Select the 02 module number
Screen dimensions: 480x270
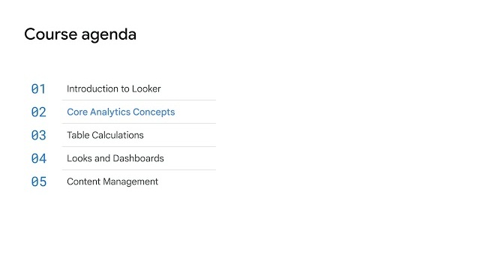pos(38,112)
